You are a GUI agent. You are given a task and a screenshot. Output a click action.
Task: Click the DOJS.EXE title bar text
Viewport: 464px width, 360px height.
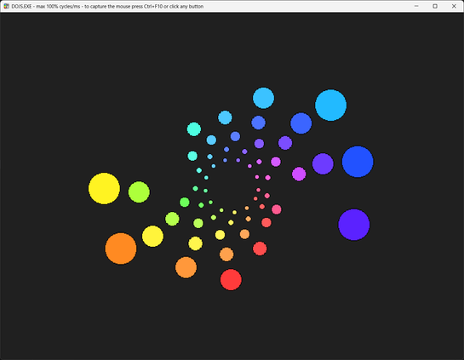[x=107, y=6]
